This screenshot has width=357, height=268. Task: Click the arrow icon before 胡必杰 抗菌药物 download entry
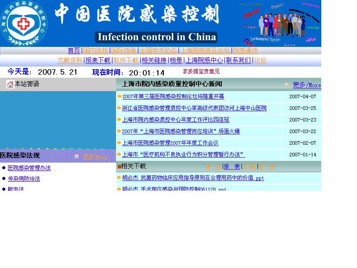(x=118, y=178)
